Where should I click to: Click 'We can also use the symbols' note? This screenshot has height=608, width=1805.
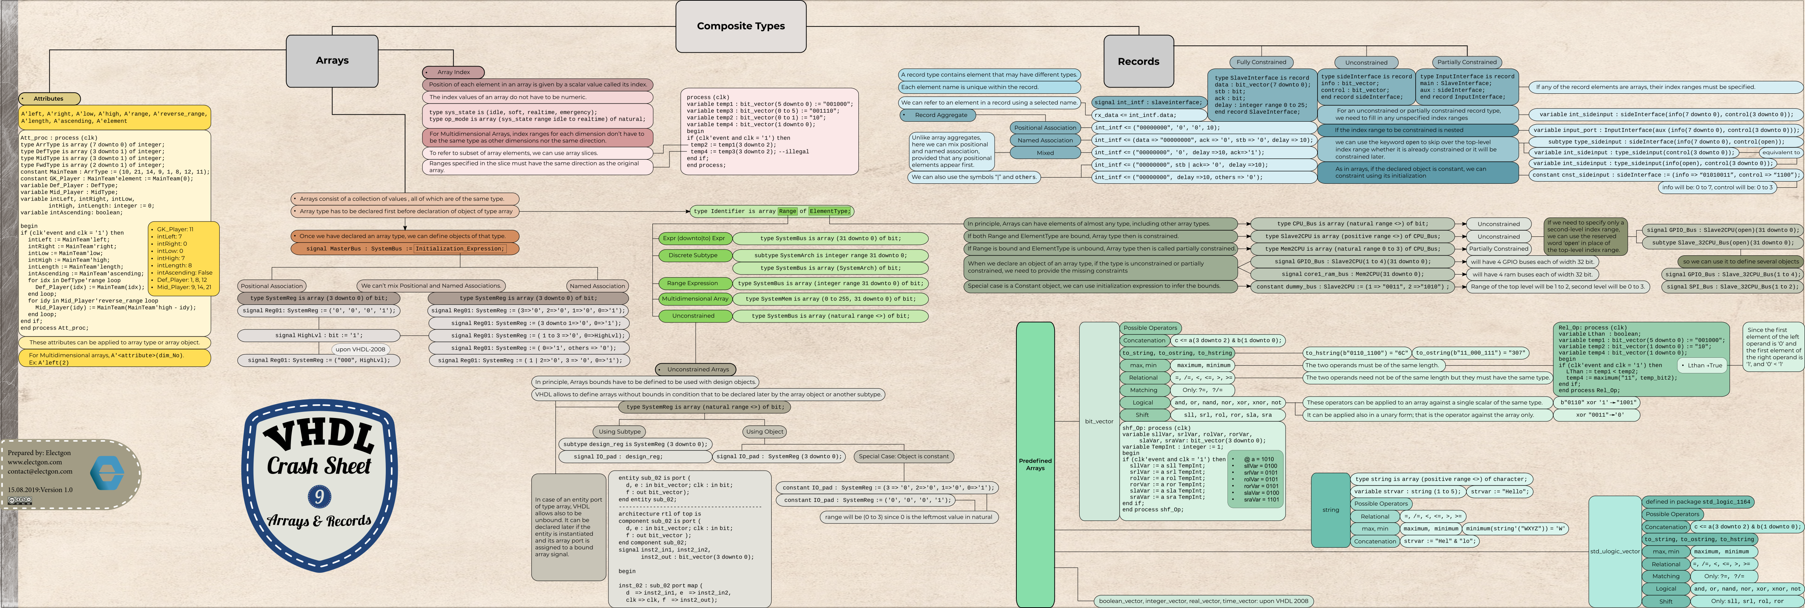pyautogui.click(x=974, y=177)
